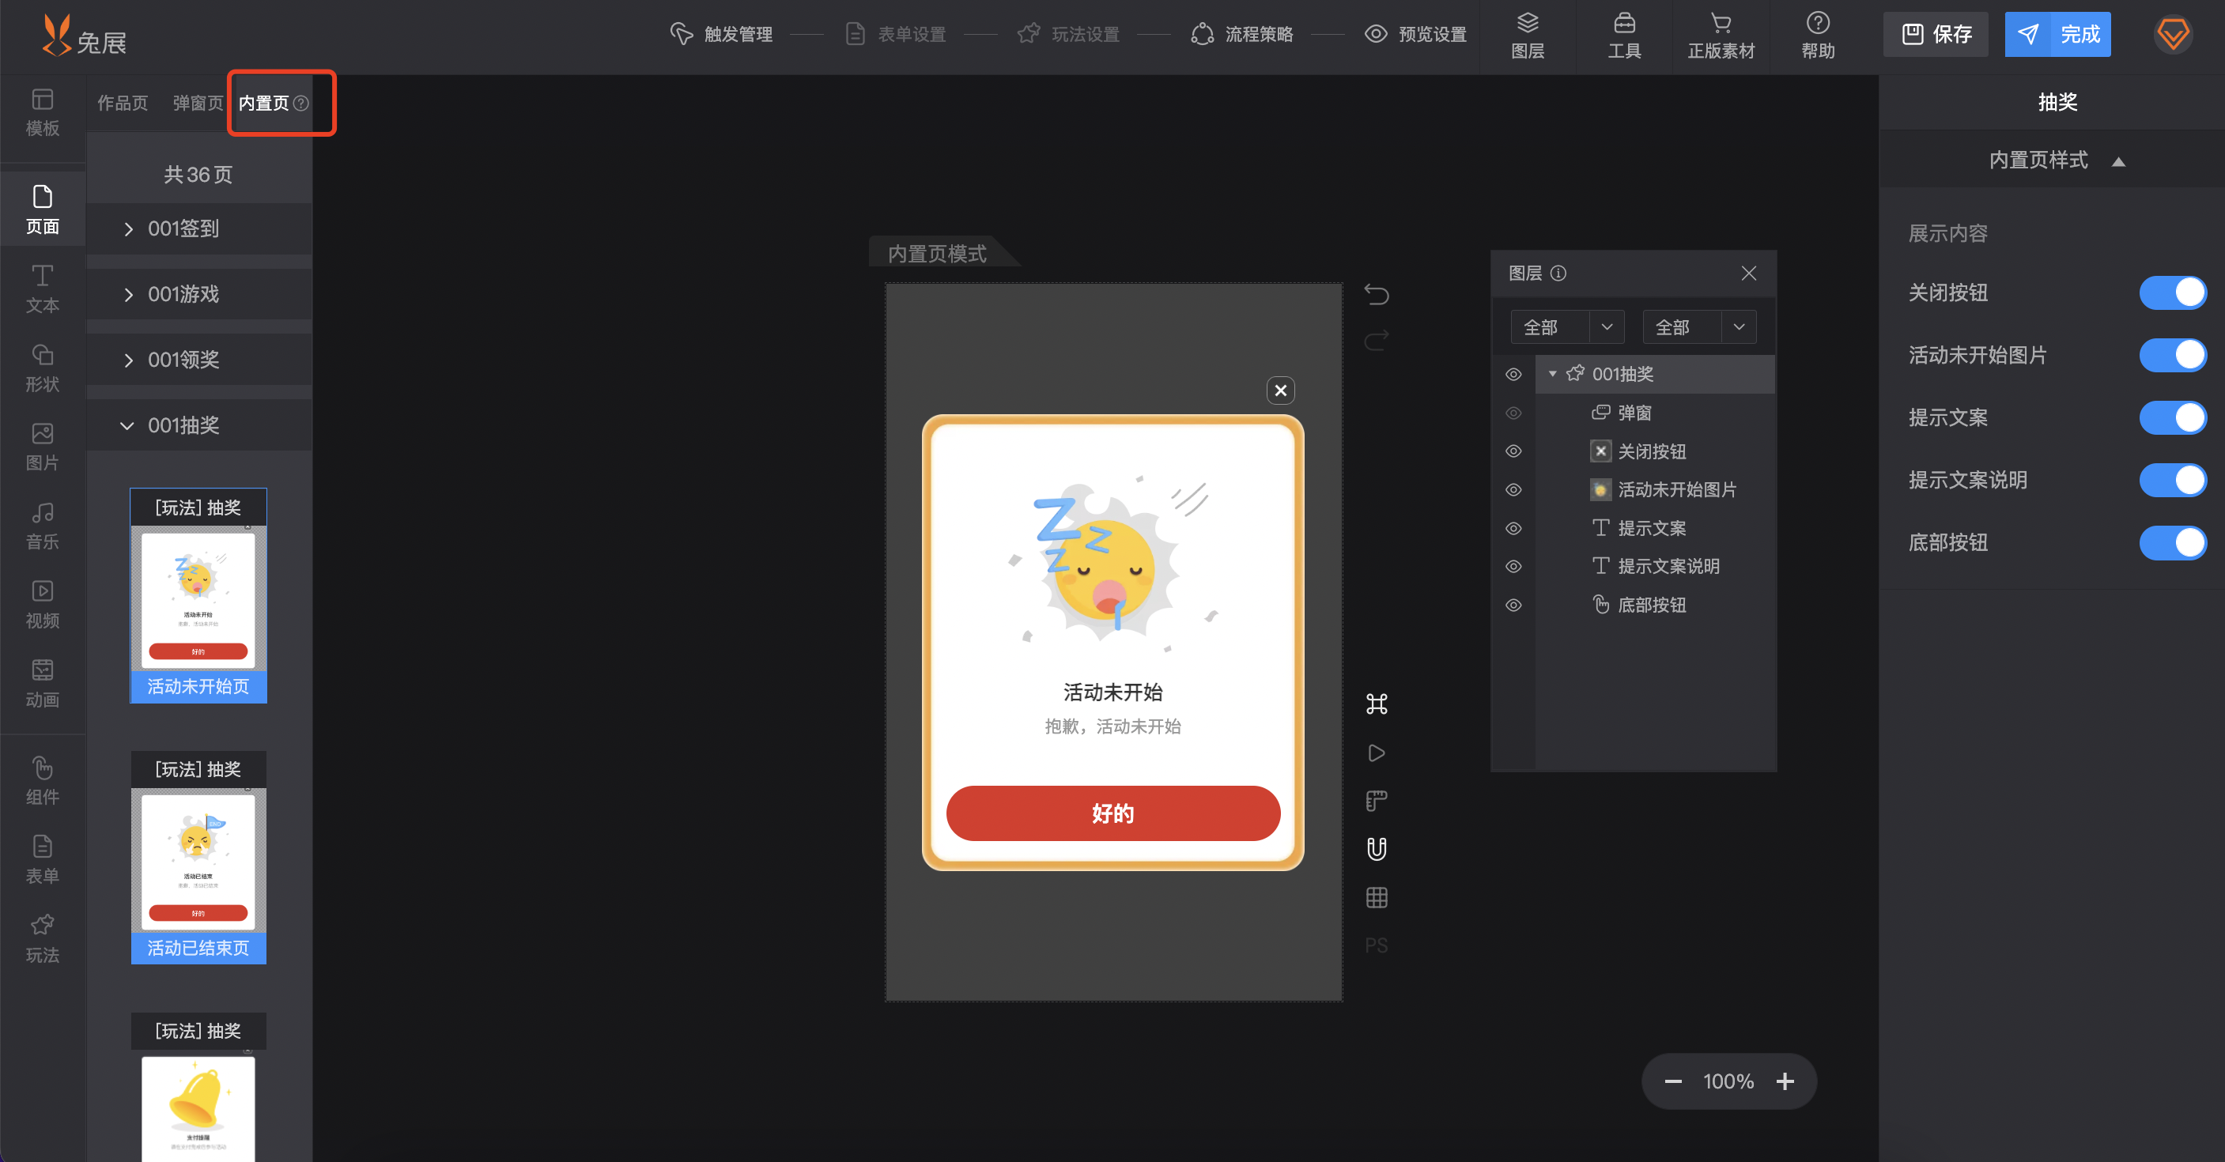
Task: Click the X close button on canvas popup
Action: (1280, 390)
